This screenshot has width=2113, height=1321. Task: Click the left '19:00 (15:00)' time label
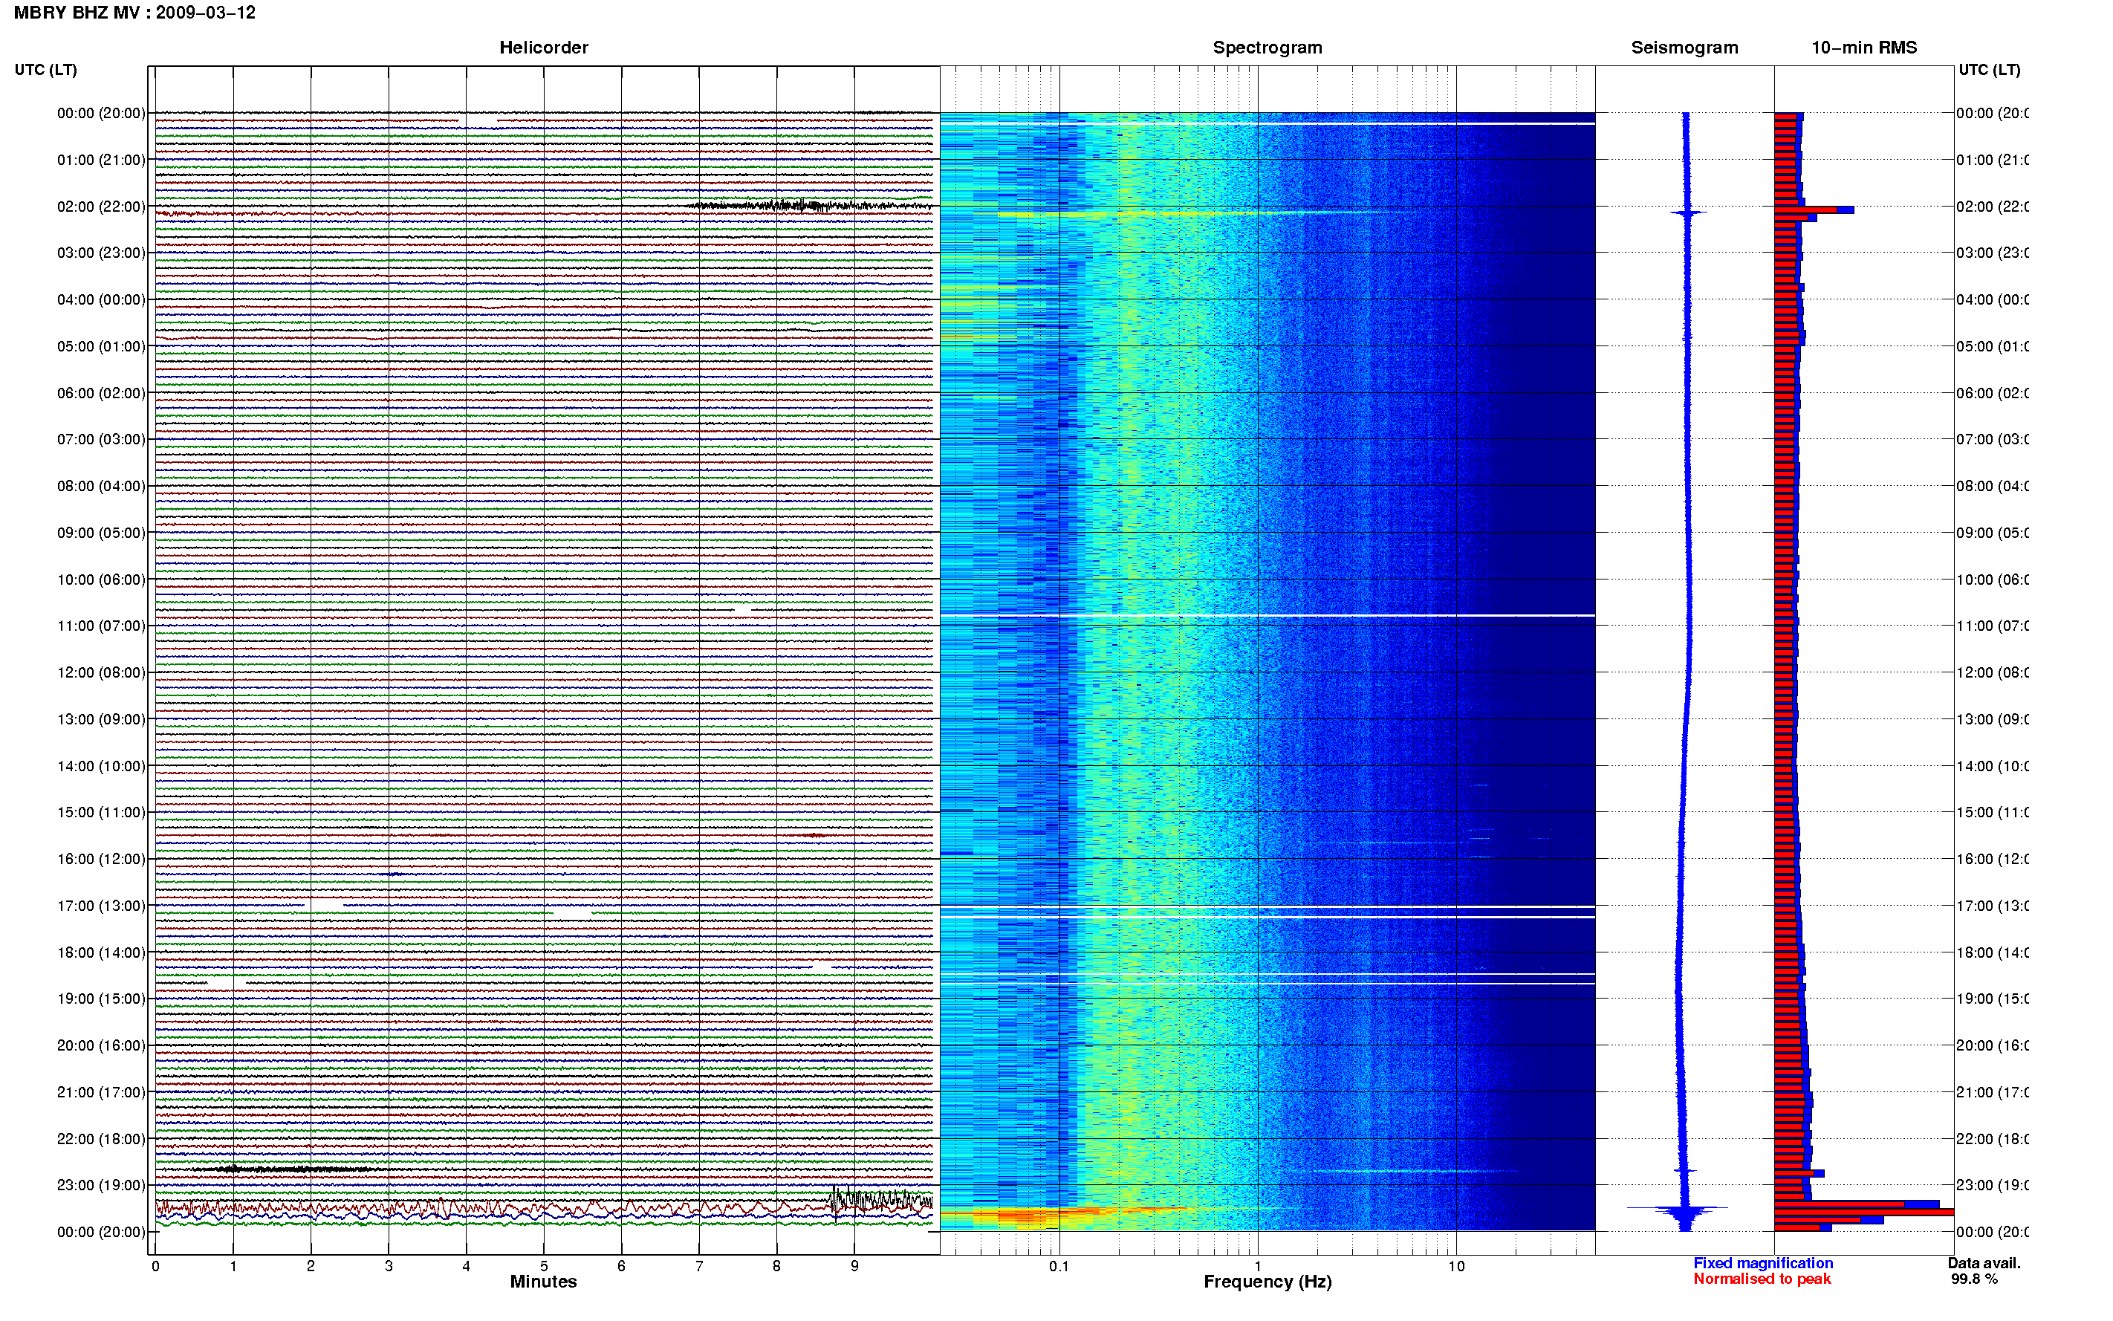101,999
